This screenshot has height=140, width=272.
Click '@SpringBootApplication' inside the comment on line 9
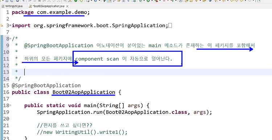point(59,46)
